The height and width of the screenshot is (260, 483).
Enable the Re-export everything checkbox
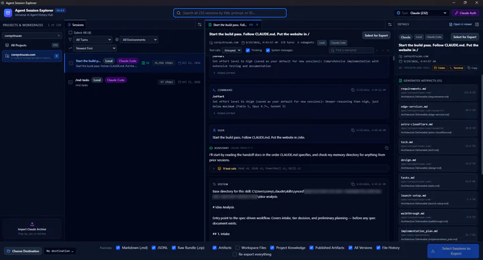(x=235, y=255)
